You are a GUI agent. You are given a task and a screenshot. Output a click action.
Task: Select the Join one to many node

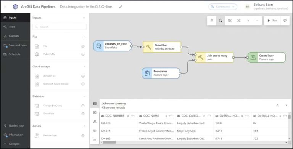[x=214, y=57]
